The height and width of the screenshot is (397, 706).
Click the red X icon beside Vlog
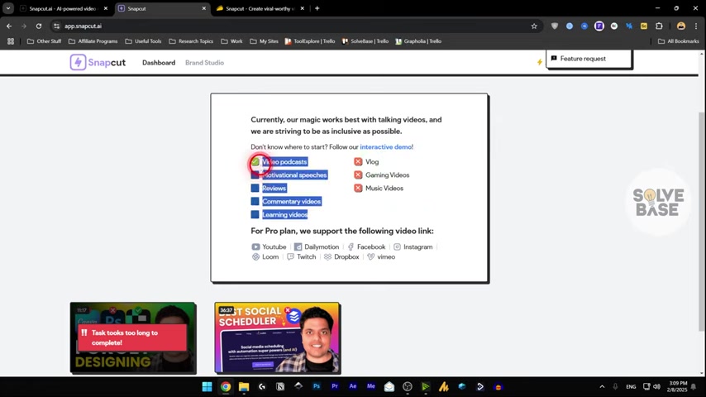click(358, 161)
